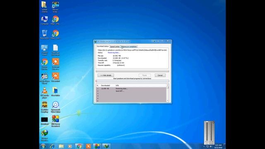Switch to Internet Download Manager taskbar icon
The width and height of the screenshot is (265, 149).
[x=106, y=146]
